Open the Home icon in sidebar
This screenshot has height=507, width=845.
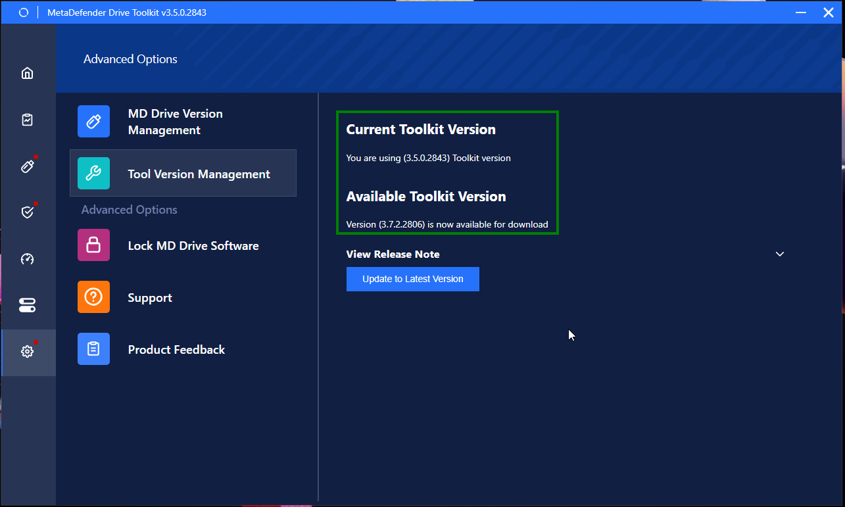(27, 73)
